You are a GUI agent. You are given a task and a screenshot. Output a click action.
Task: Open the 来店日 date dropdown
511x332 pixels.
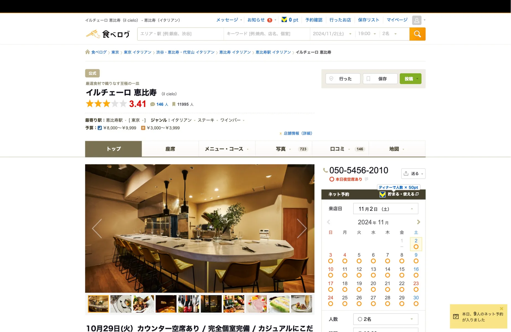point(385,209)
